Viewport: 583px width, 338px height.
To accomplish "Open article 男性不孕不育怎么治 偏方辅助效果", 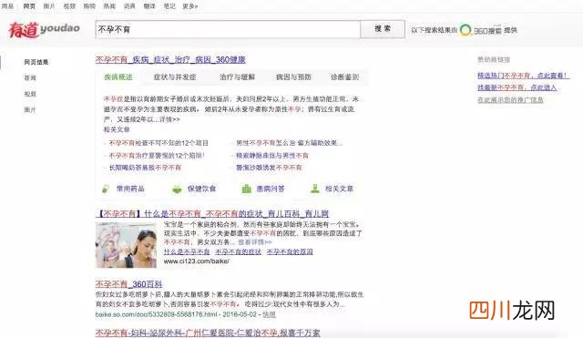I will (x=290, y=143).
